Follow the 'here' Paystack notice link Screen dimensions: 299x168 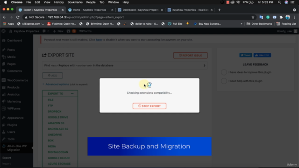pyautogui.click(x=99, y=40)
